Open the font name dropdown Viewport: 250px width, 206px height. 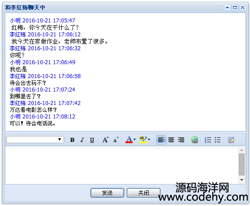pyautogui.click(x=35, y=140)
